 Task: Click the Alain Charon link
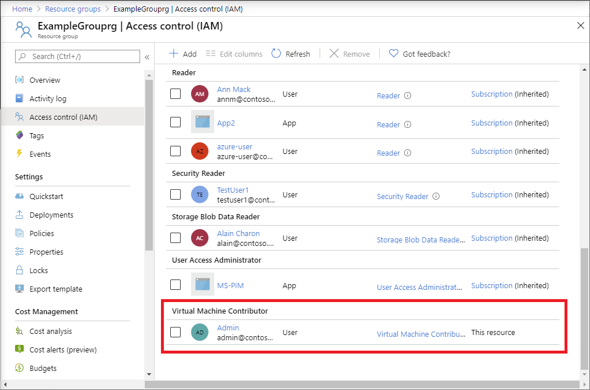tap(238, 233)
